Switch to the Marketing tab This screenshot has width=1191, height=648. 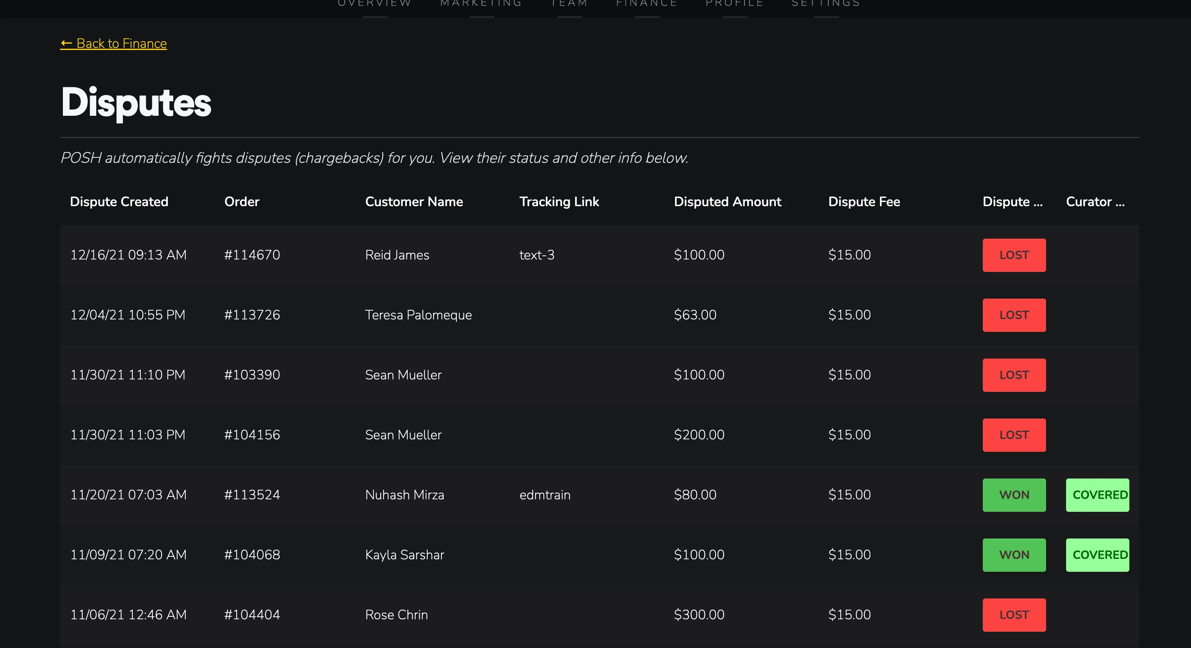[x=481, y=4]
